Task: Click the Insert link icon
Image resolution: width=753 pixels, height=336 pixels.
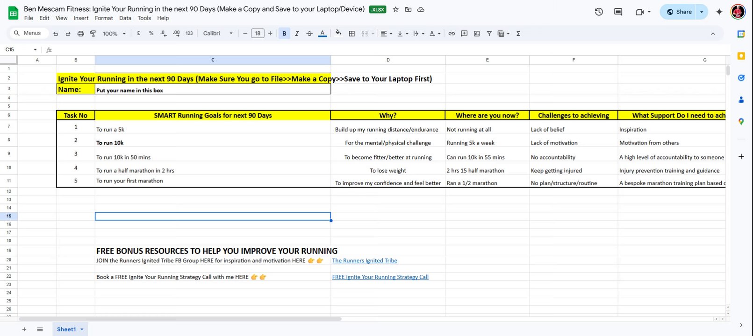Action: pyautogui.click(x=452, y=34)
